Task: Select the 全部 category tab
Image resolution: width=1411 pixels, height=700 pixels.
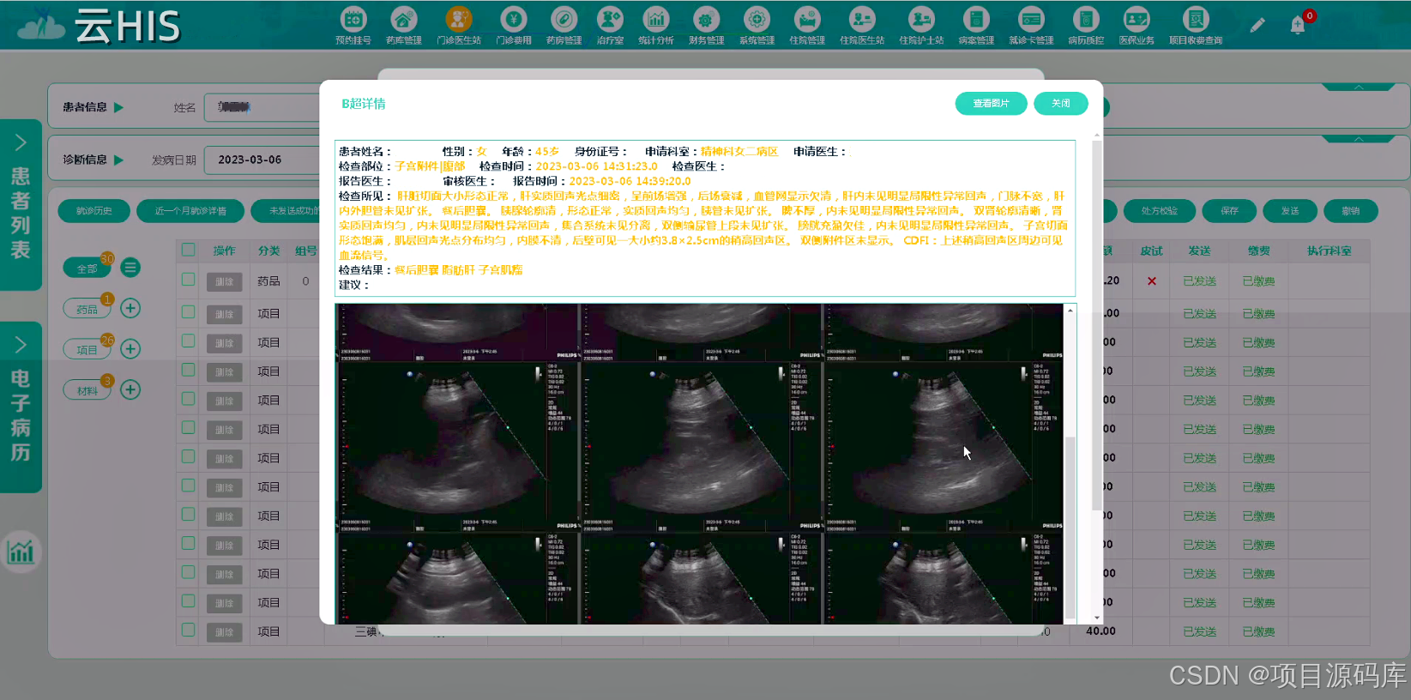Action: (x=87, y=269)
